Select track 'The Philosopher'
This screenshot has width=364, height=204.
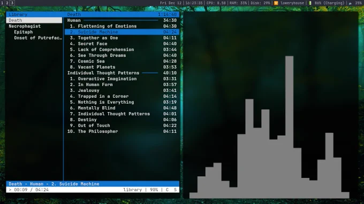click(x=122, y=131)
